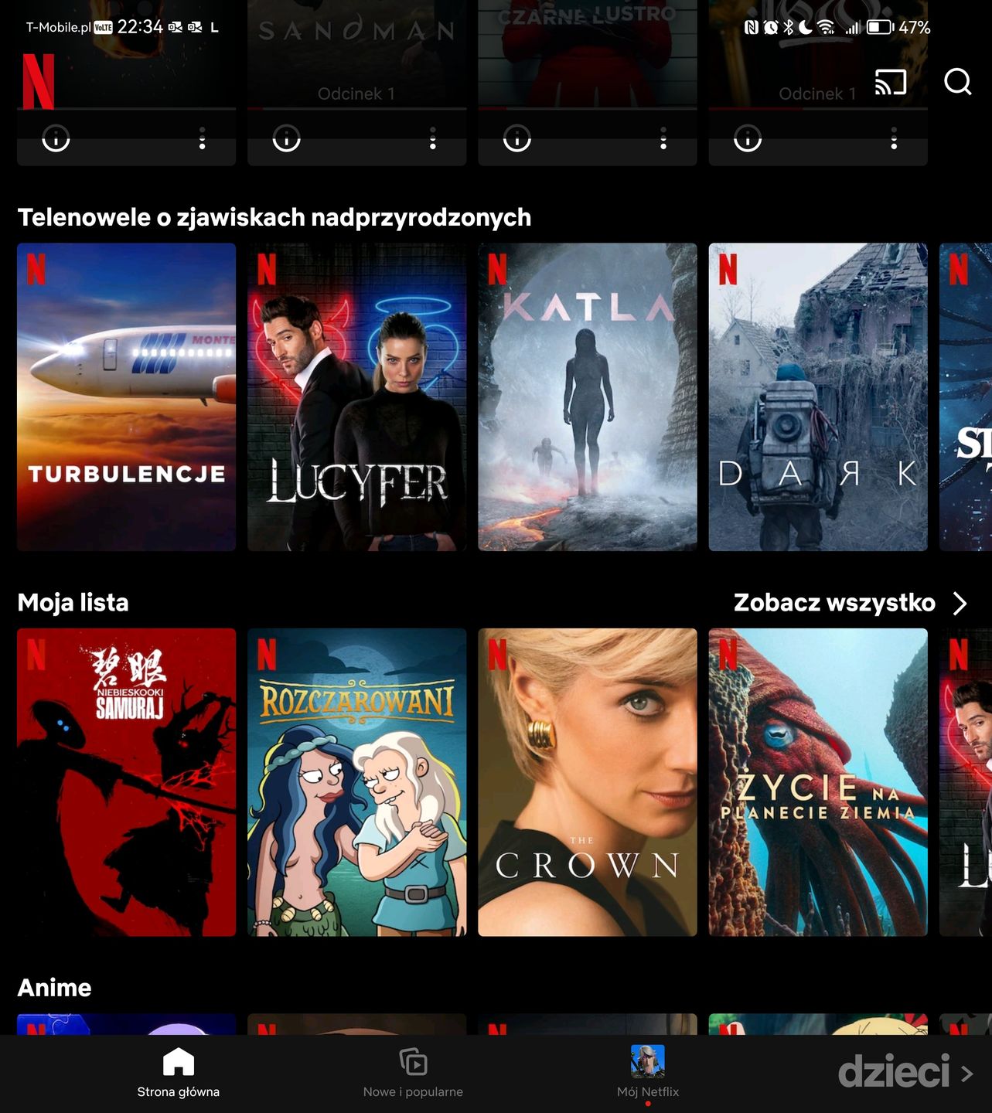Image resolution: width=992 pixels, height=1113 pixels.
Task: Play the Sandman Odcinek 1 card
Action: [356, 54]
